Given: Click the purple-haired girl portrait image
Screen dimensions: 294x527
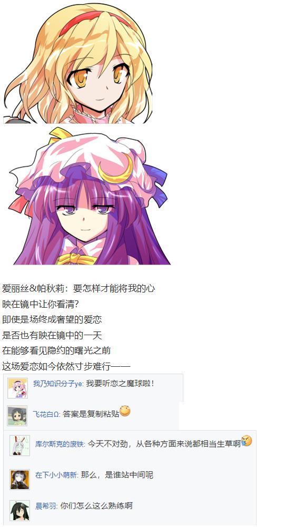Looking at the screenshot, I should 90,196.
